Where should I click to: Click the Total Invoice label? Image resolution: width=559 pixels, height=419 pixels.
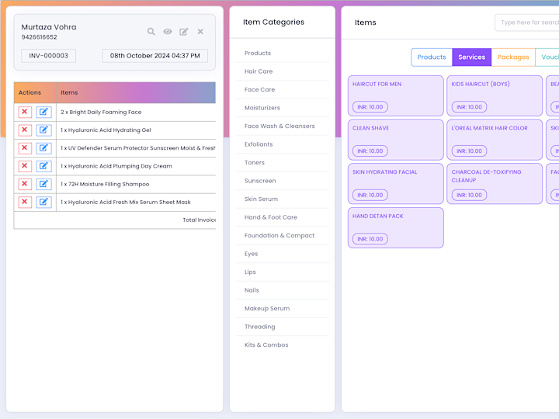point(199,220)
